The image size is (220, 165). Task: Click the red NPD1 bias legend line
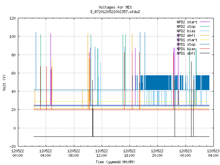(205, 49)
